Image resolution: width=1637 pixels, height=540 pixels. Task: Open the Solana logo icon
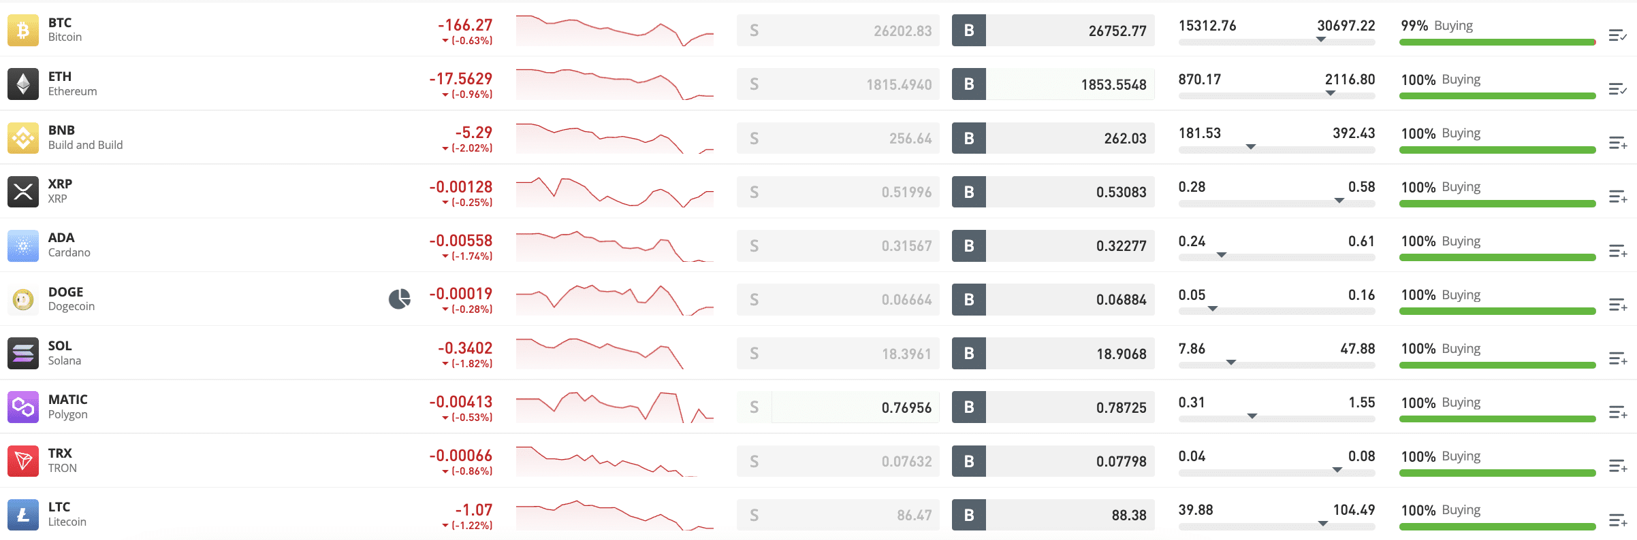pyautogui.click(x=23, y=353)
